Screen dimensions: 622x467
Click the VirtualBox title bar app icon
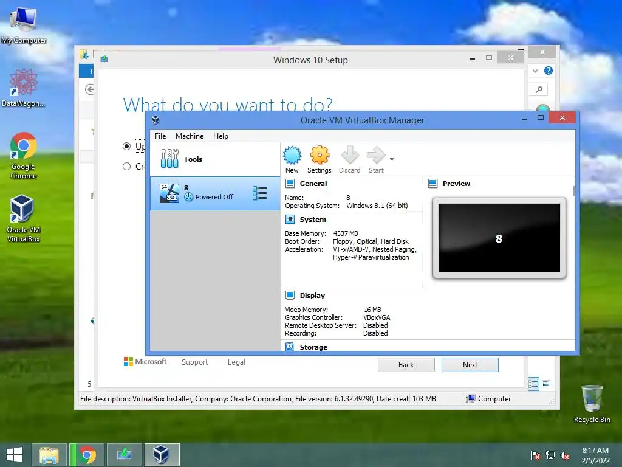pos(155,120)
